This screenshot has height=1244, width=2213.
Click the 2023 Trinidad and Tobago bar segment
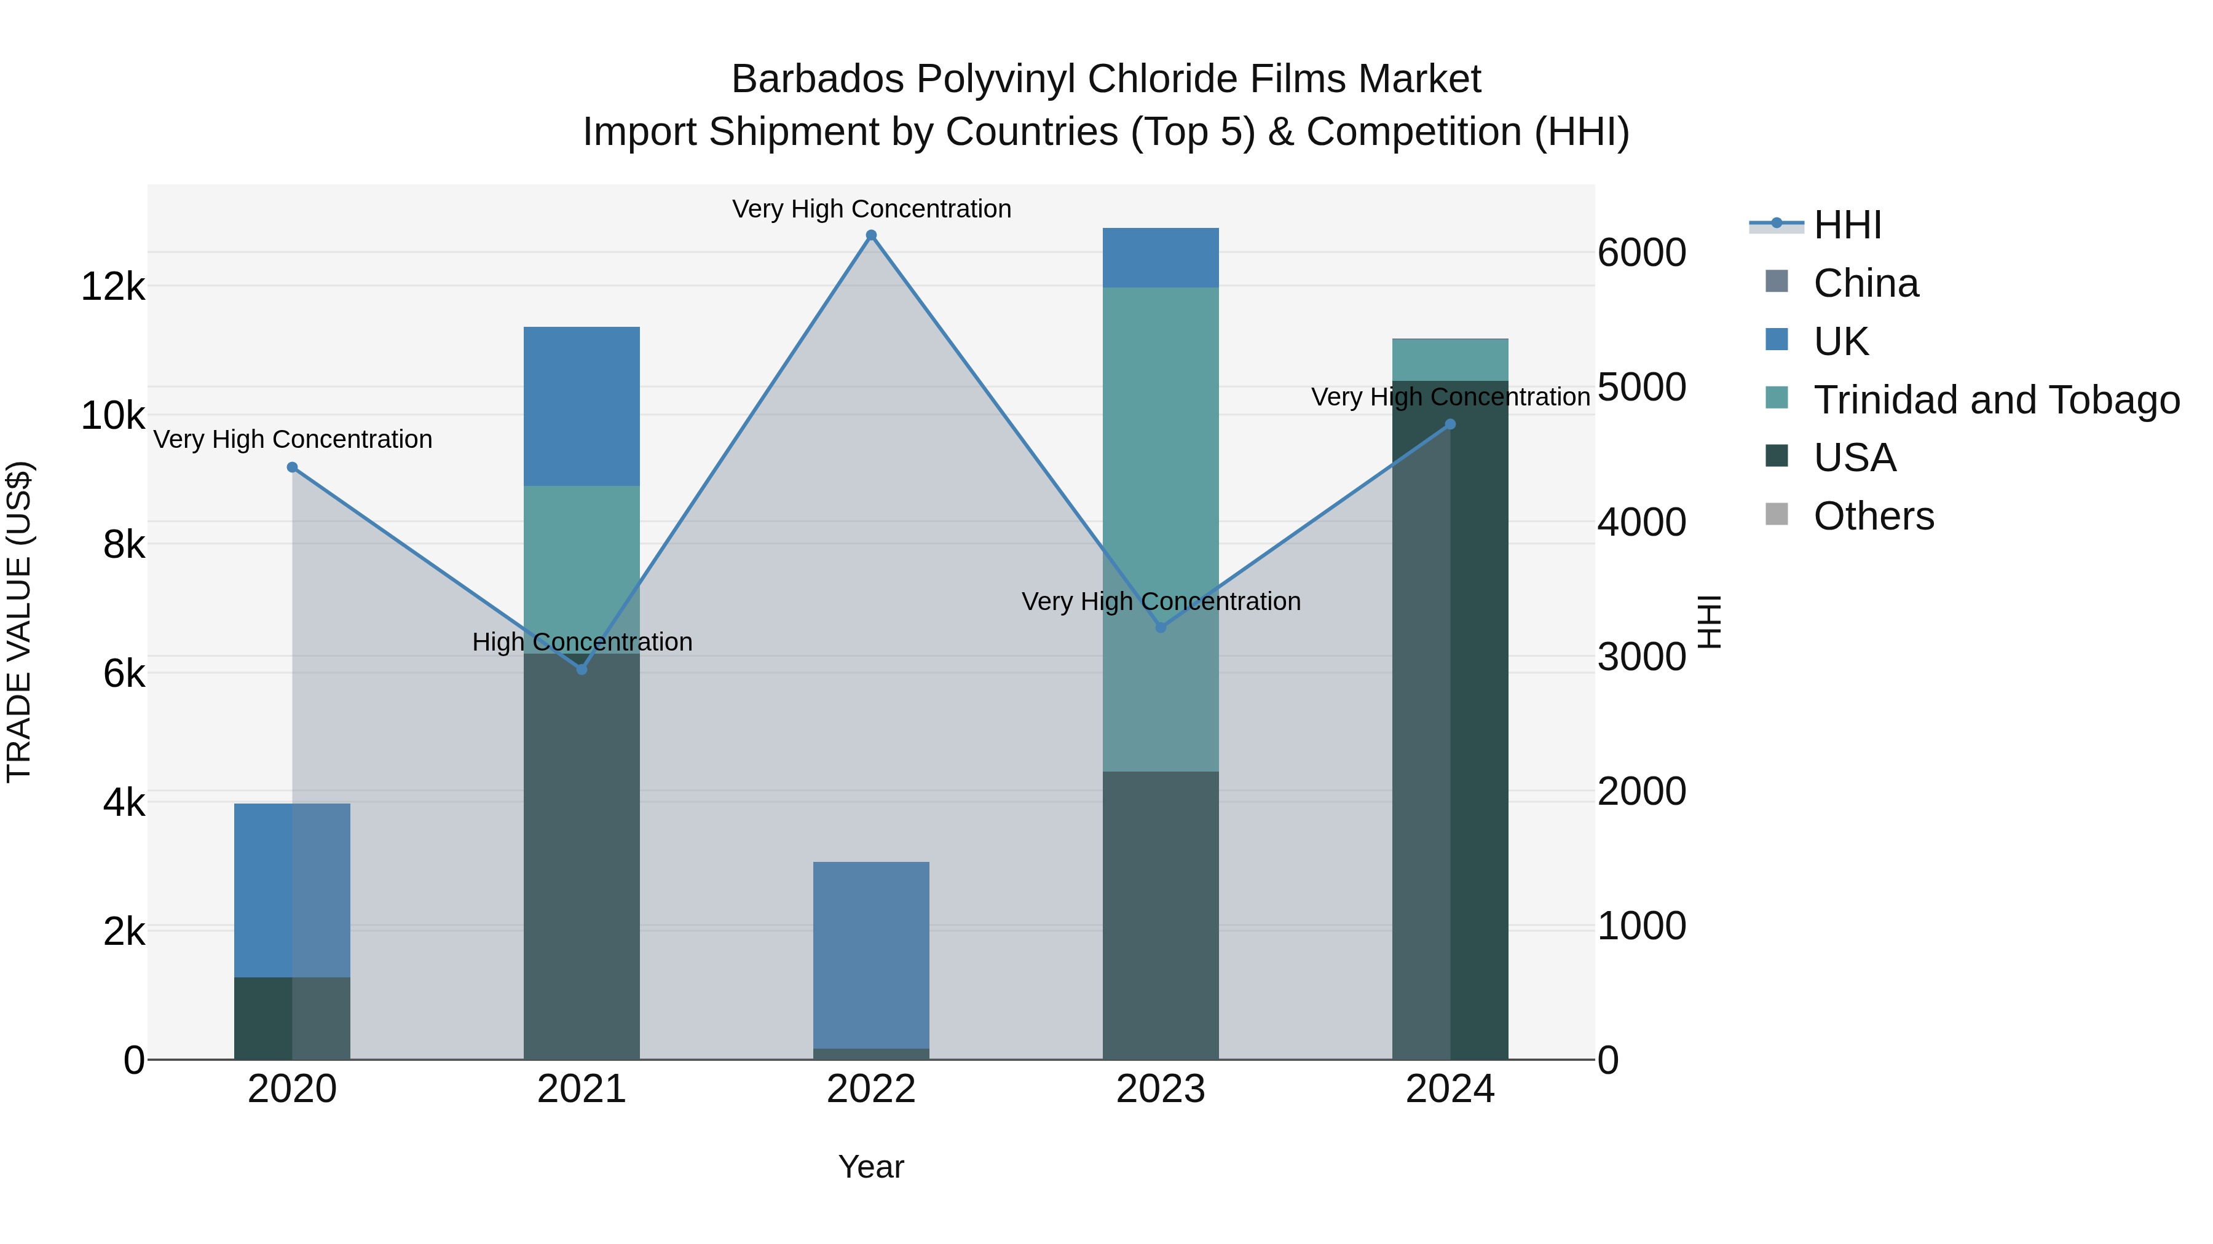click(x=1161, y=530)
